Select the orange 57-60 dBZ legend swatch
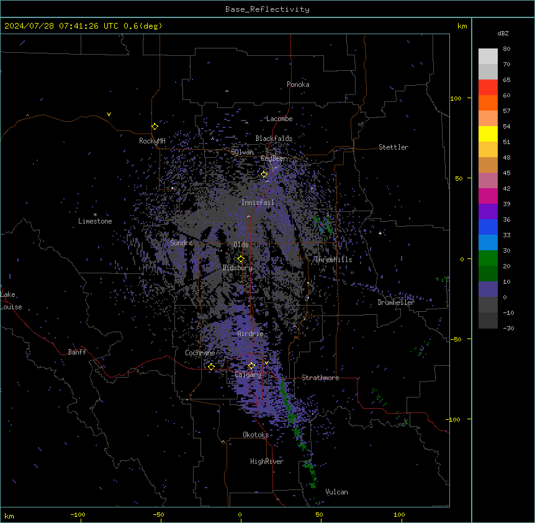The height and width of the screenshot is (523, 535). (488, 102)
